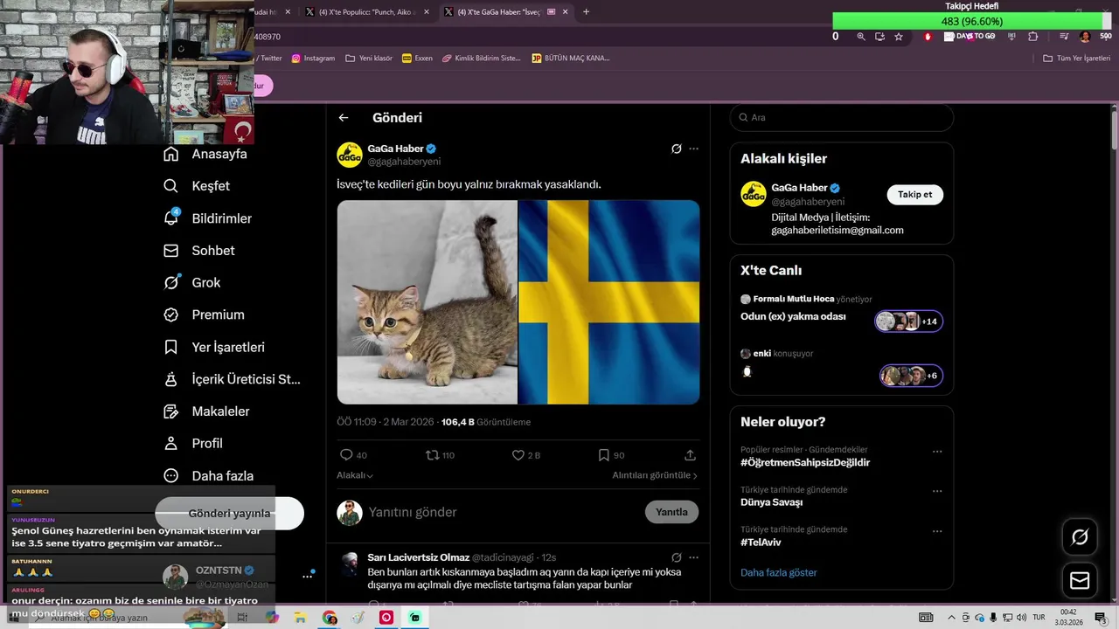Screen dimensions: 1119x629
Task: Go back with the Gönderi arrow
Action: point(344,118)
